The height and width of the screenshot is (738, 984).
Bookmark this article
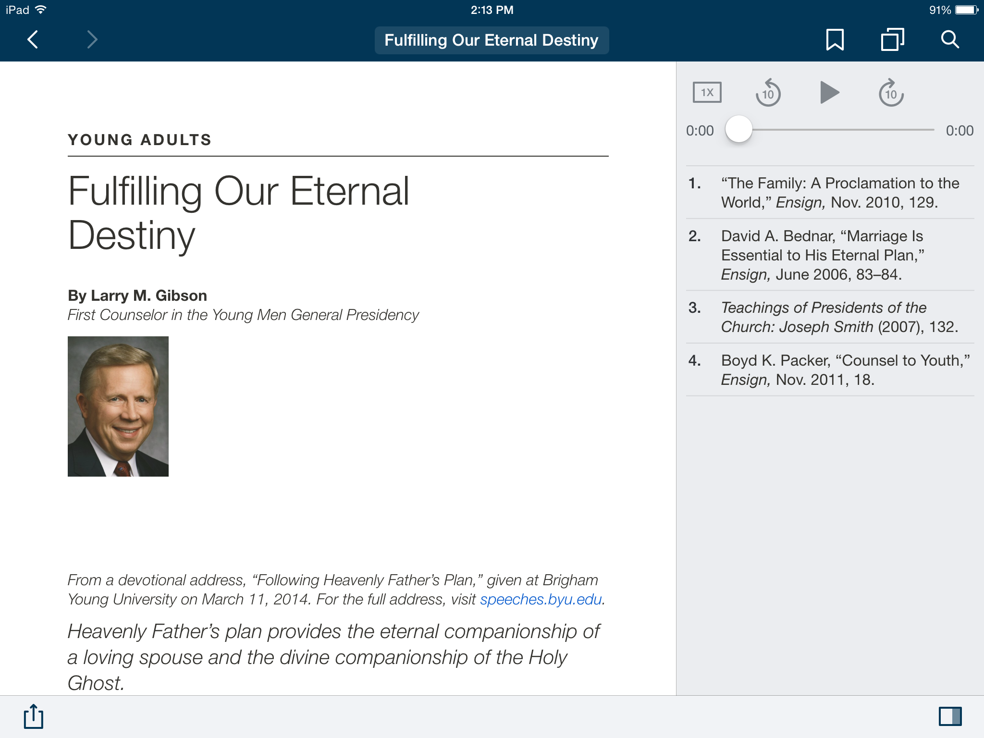click(x=835, y=39)
